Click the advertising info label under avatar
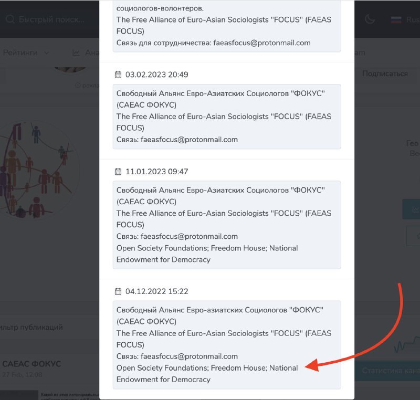The width and height of the screenshot is (420, 400). point(87,86)
